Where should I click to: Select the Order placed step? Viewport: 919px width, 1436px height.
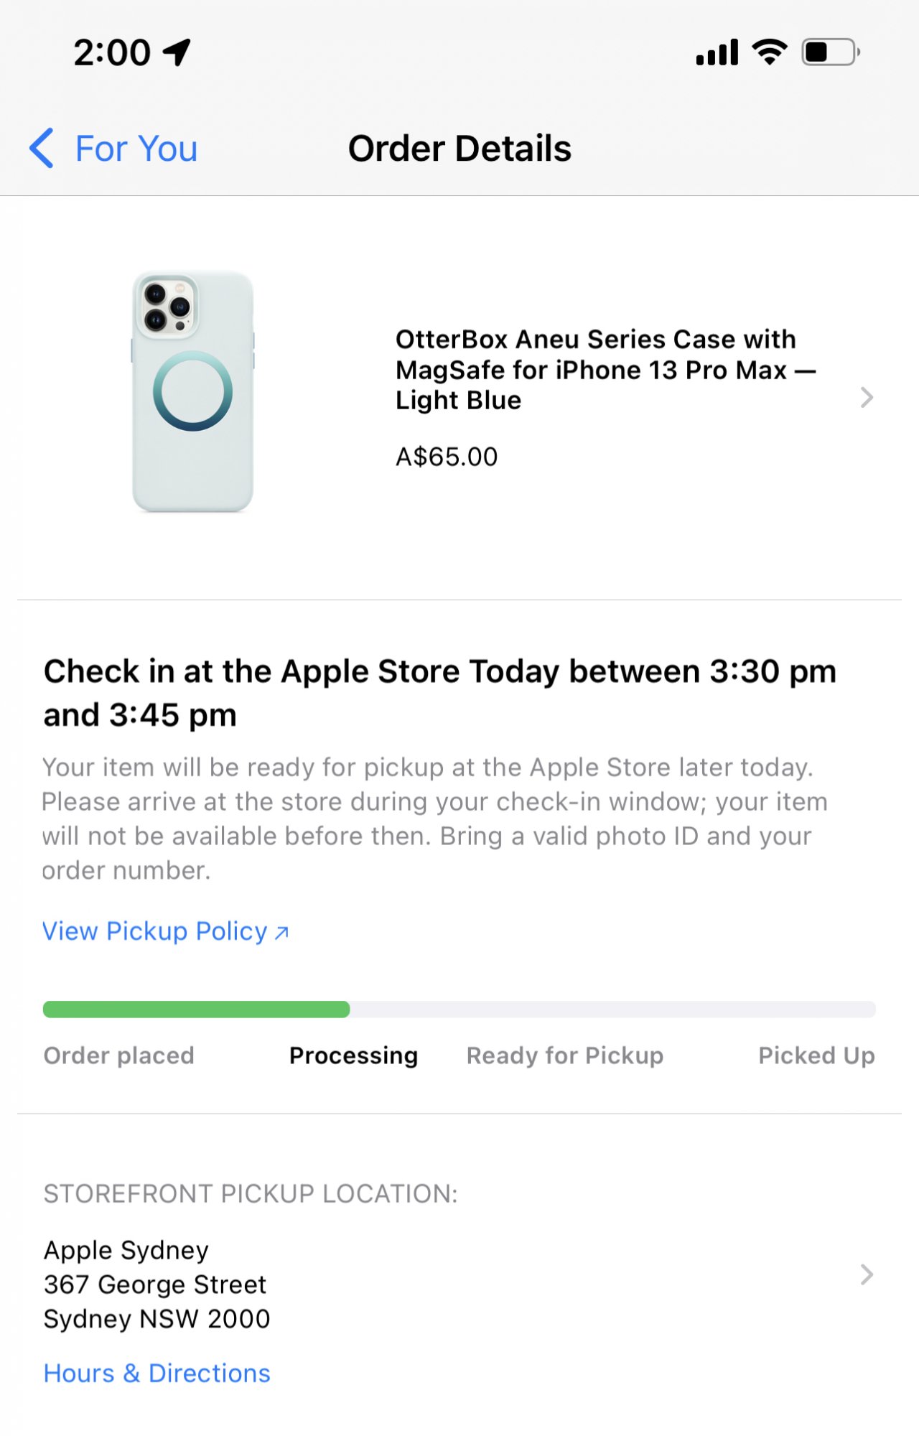(118, 1055)
